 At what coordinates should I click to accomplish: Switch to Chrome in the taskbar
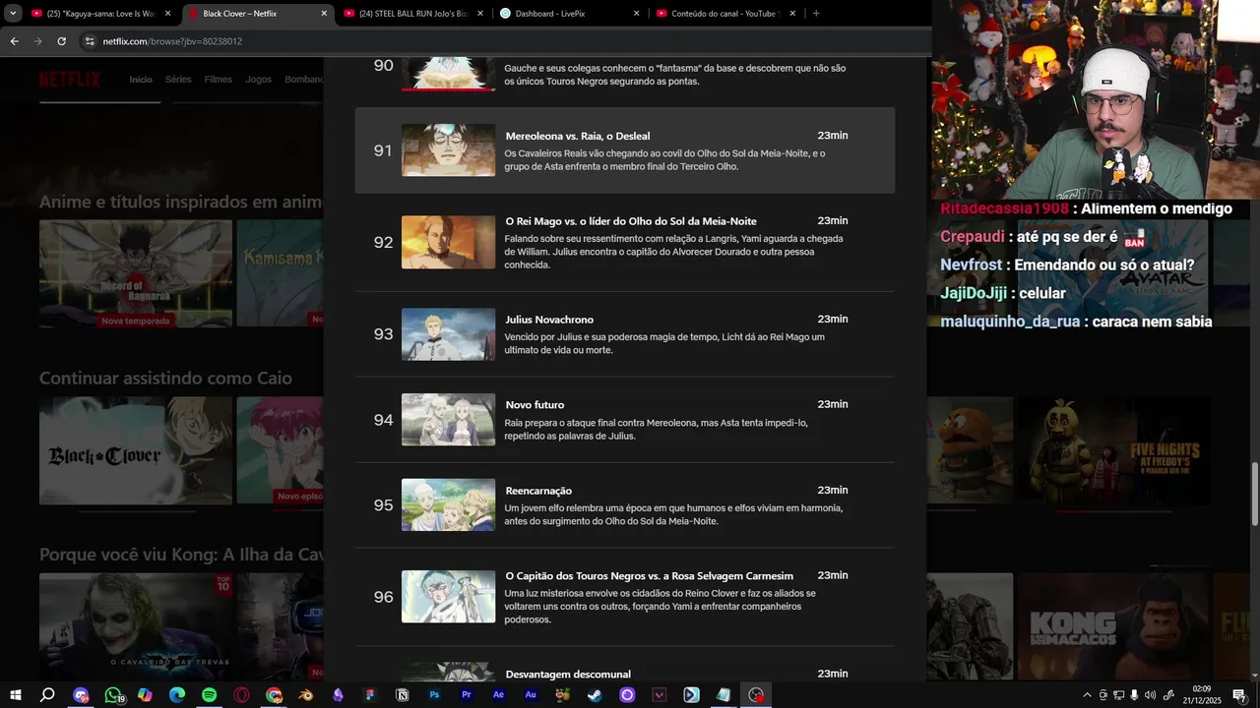274,695
